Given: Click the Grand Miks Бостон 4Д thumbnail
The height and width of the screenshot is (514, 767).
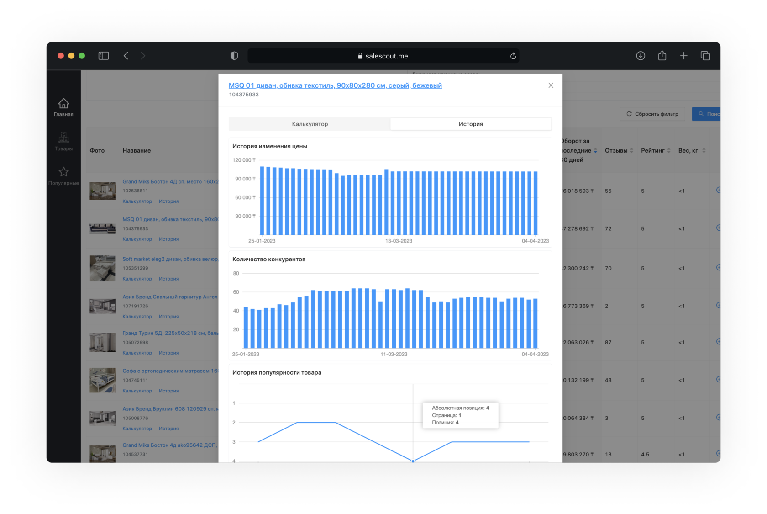Looking at the screenshot, I should pos(102,191).
